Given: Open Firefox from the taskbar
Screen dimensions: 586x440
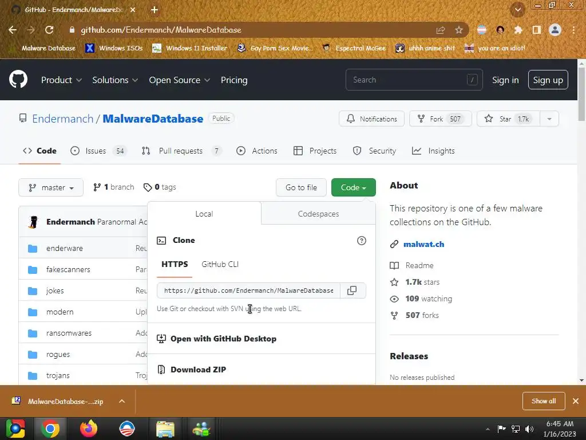Looking at the screenshot, I should [x=89, y=429].
